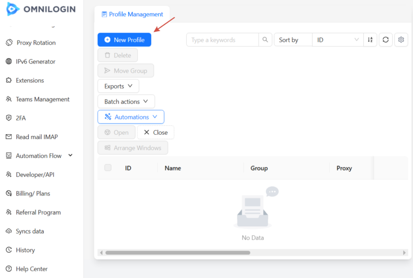Open the IPv6 Generator globe icon
This screenshot has width=413, height=278.
tap(8, 62)
